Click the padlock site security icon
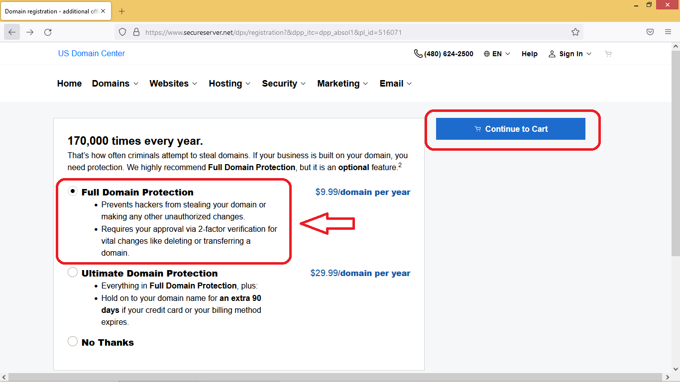This screenshot has height=382, width=680. (136, 32)
